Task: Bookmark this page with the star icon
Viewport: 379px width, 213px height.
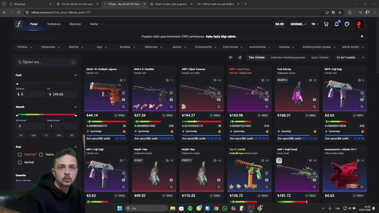Action: pyautogui.click(x=340, y=12)
